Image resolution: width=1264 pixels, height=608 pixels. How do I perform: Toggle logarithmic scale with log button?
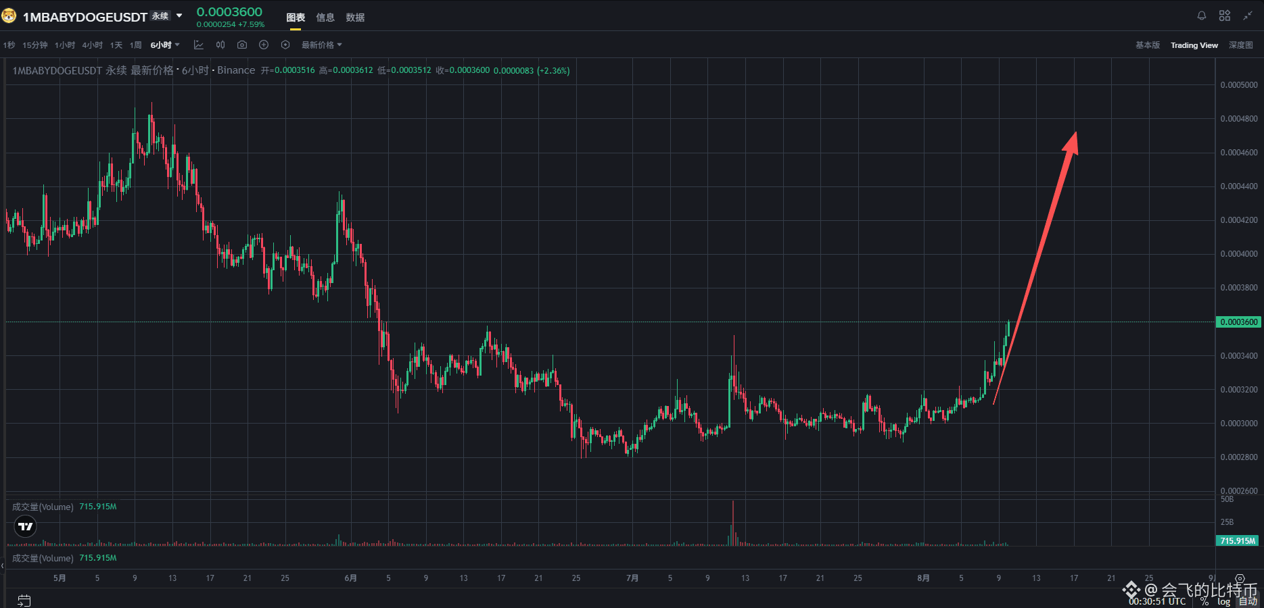click(1224, 601)
